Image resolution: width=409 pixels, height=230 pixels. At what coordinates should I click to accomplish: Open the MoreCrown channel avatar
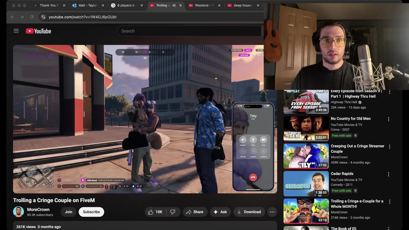[x=19, y=212]
